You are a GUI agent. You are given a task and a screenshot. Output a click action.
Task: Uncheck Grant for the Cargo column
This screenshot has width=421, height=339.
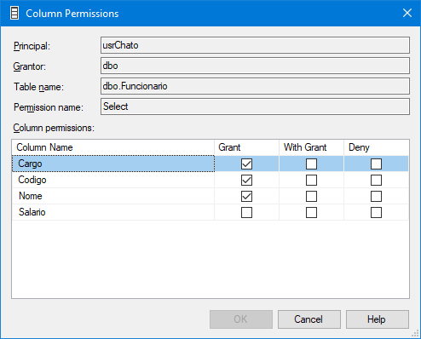coord(246,164)
